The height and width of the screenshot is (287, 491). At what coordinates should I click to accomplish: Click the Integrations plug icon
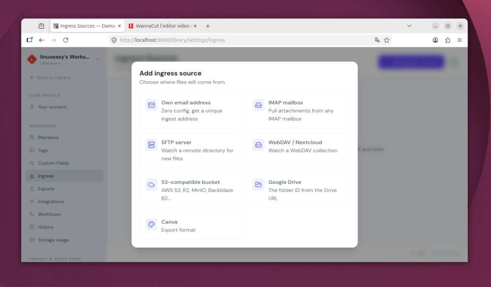[32, 202]
